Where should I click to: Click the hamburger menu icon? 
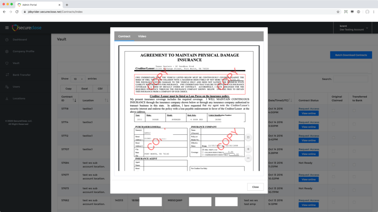[x=7, y=28]
